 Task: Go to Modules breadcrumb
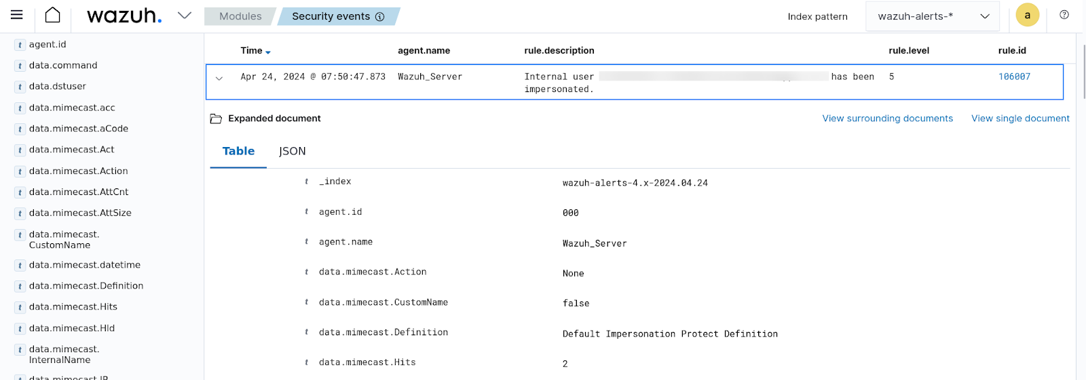coord(240,16)
